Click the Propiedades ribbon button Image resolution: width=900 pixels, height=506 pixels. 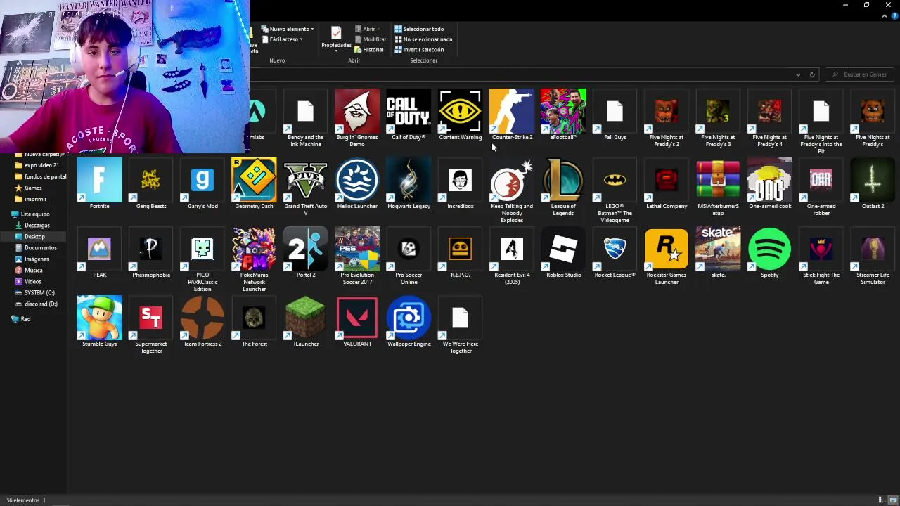click(x=336, y=39)
